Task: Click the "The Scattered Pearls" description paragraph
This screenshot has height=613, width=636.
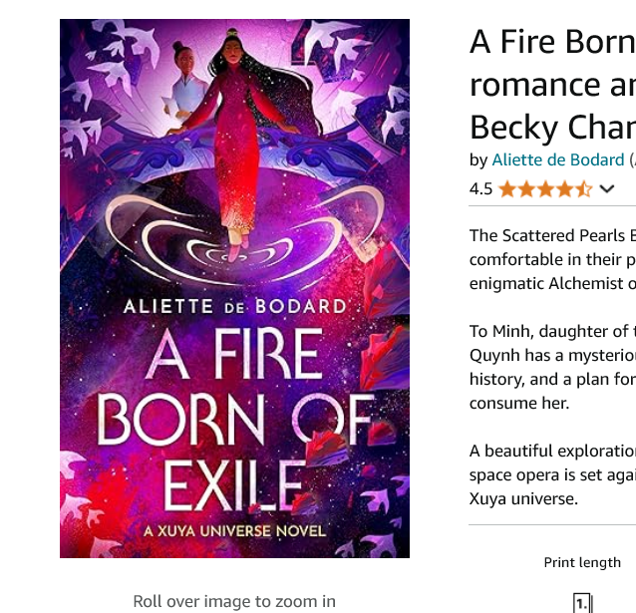Action: coord(552,259)
